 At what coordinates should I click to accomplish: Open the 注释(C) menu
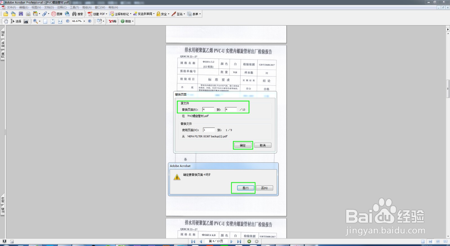click(62, 8)
